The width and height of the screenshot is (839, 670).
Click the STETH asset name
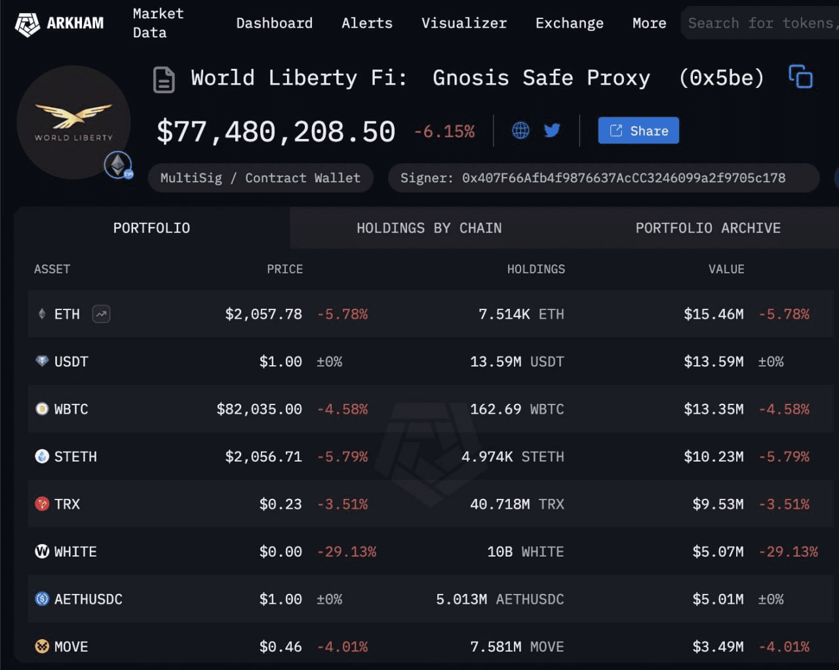[x=75, y=456]
